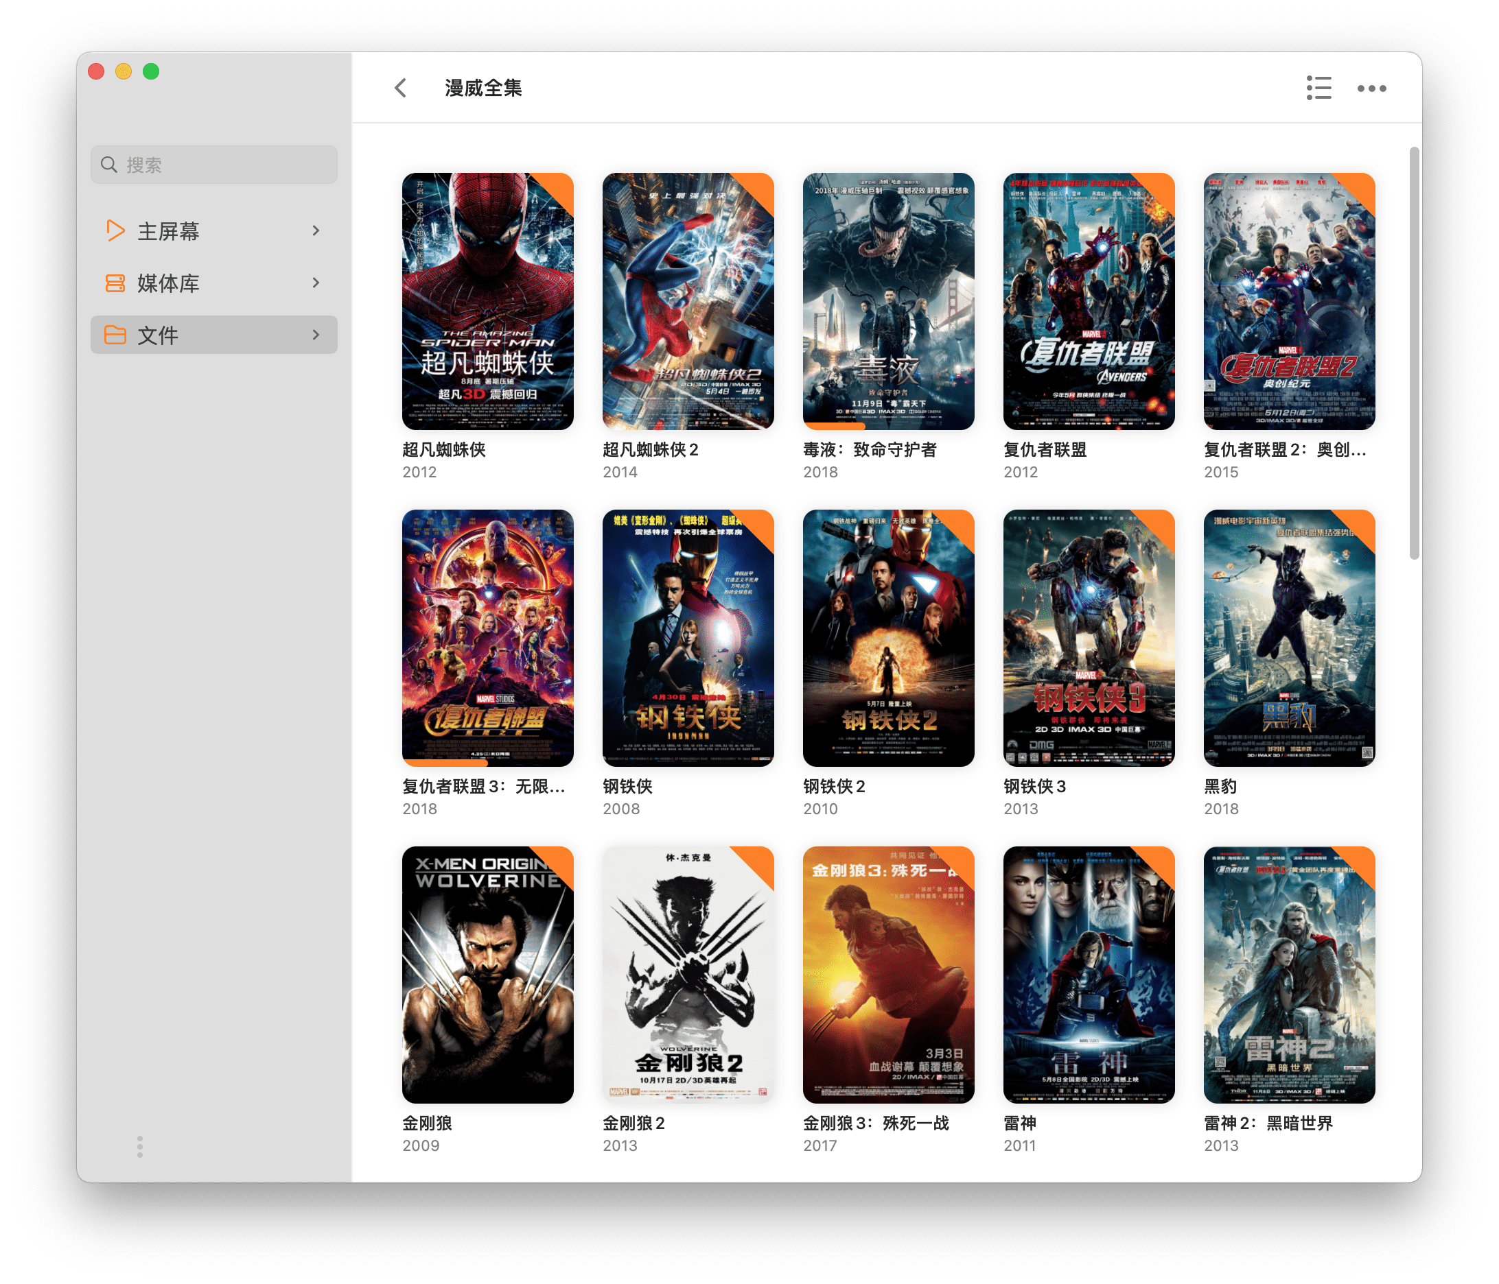Expand the 媒体库 chevron
This screenshot has height=1284, width=1499.
[x=316, y=283]
